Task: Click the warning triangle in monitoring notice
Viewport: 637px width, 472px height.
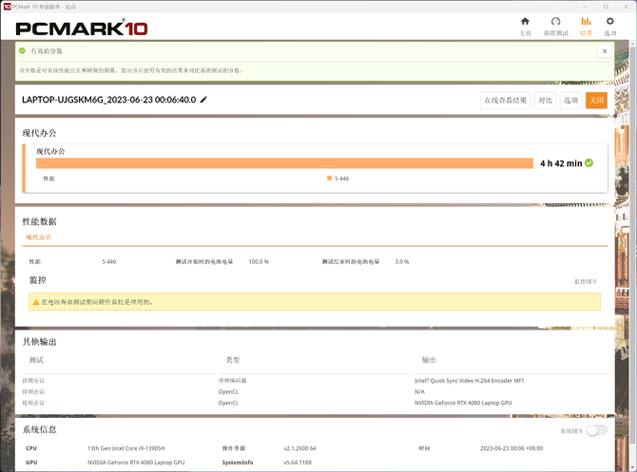Action: tap(36, 302)
